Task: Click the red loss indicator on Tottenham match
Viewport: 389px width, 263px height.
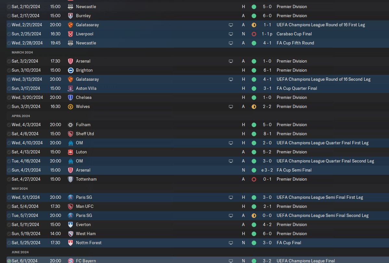Action: coord(254,179)
